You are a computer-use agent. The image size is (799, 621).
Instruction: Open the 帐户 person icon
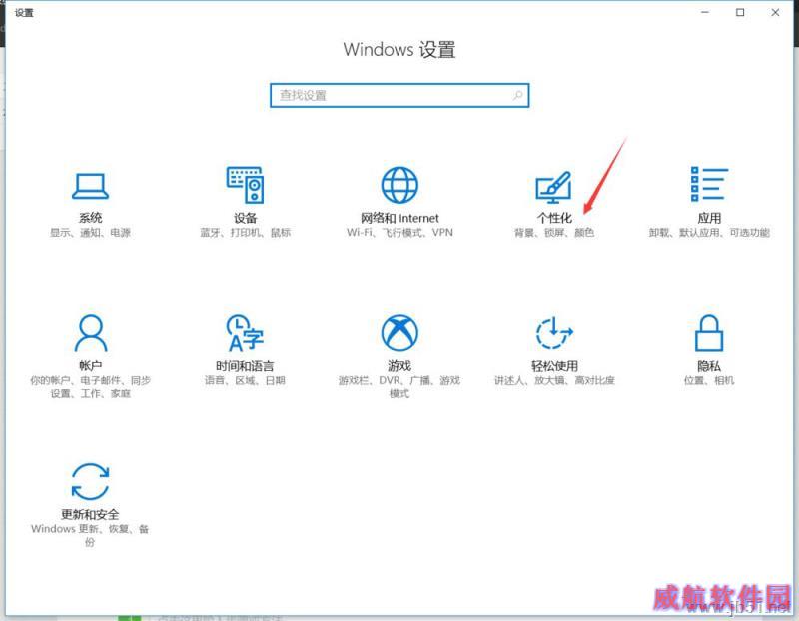coord(91,333)
